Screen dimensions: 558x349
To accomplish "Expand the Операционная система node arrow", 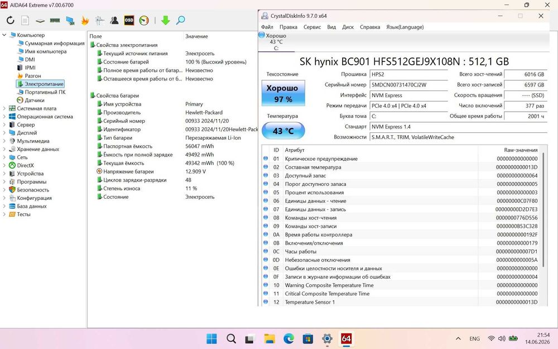I will tap(4, 117).
